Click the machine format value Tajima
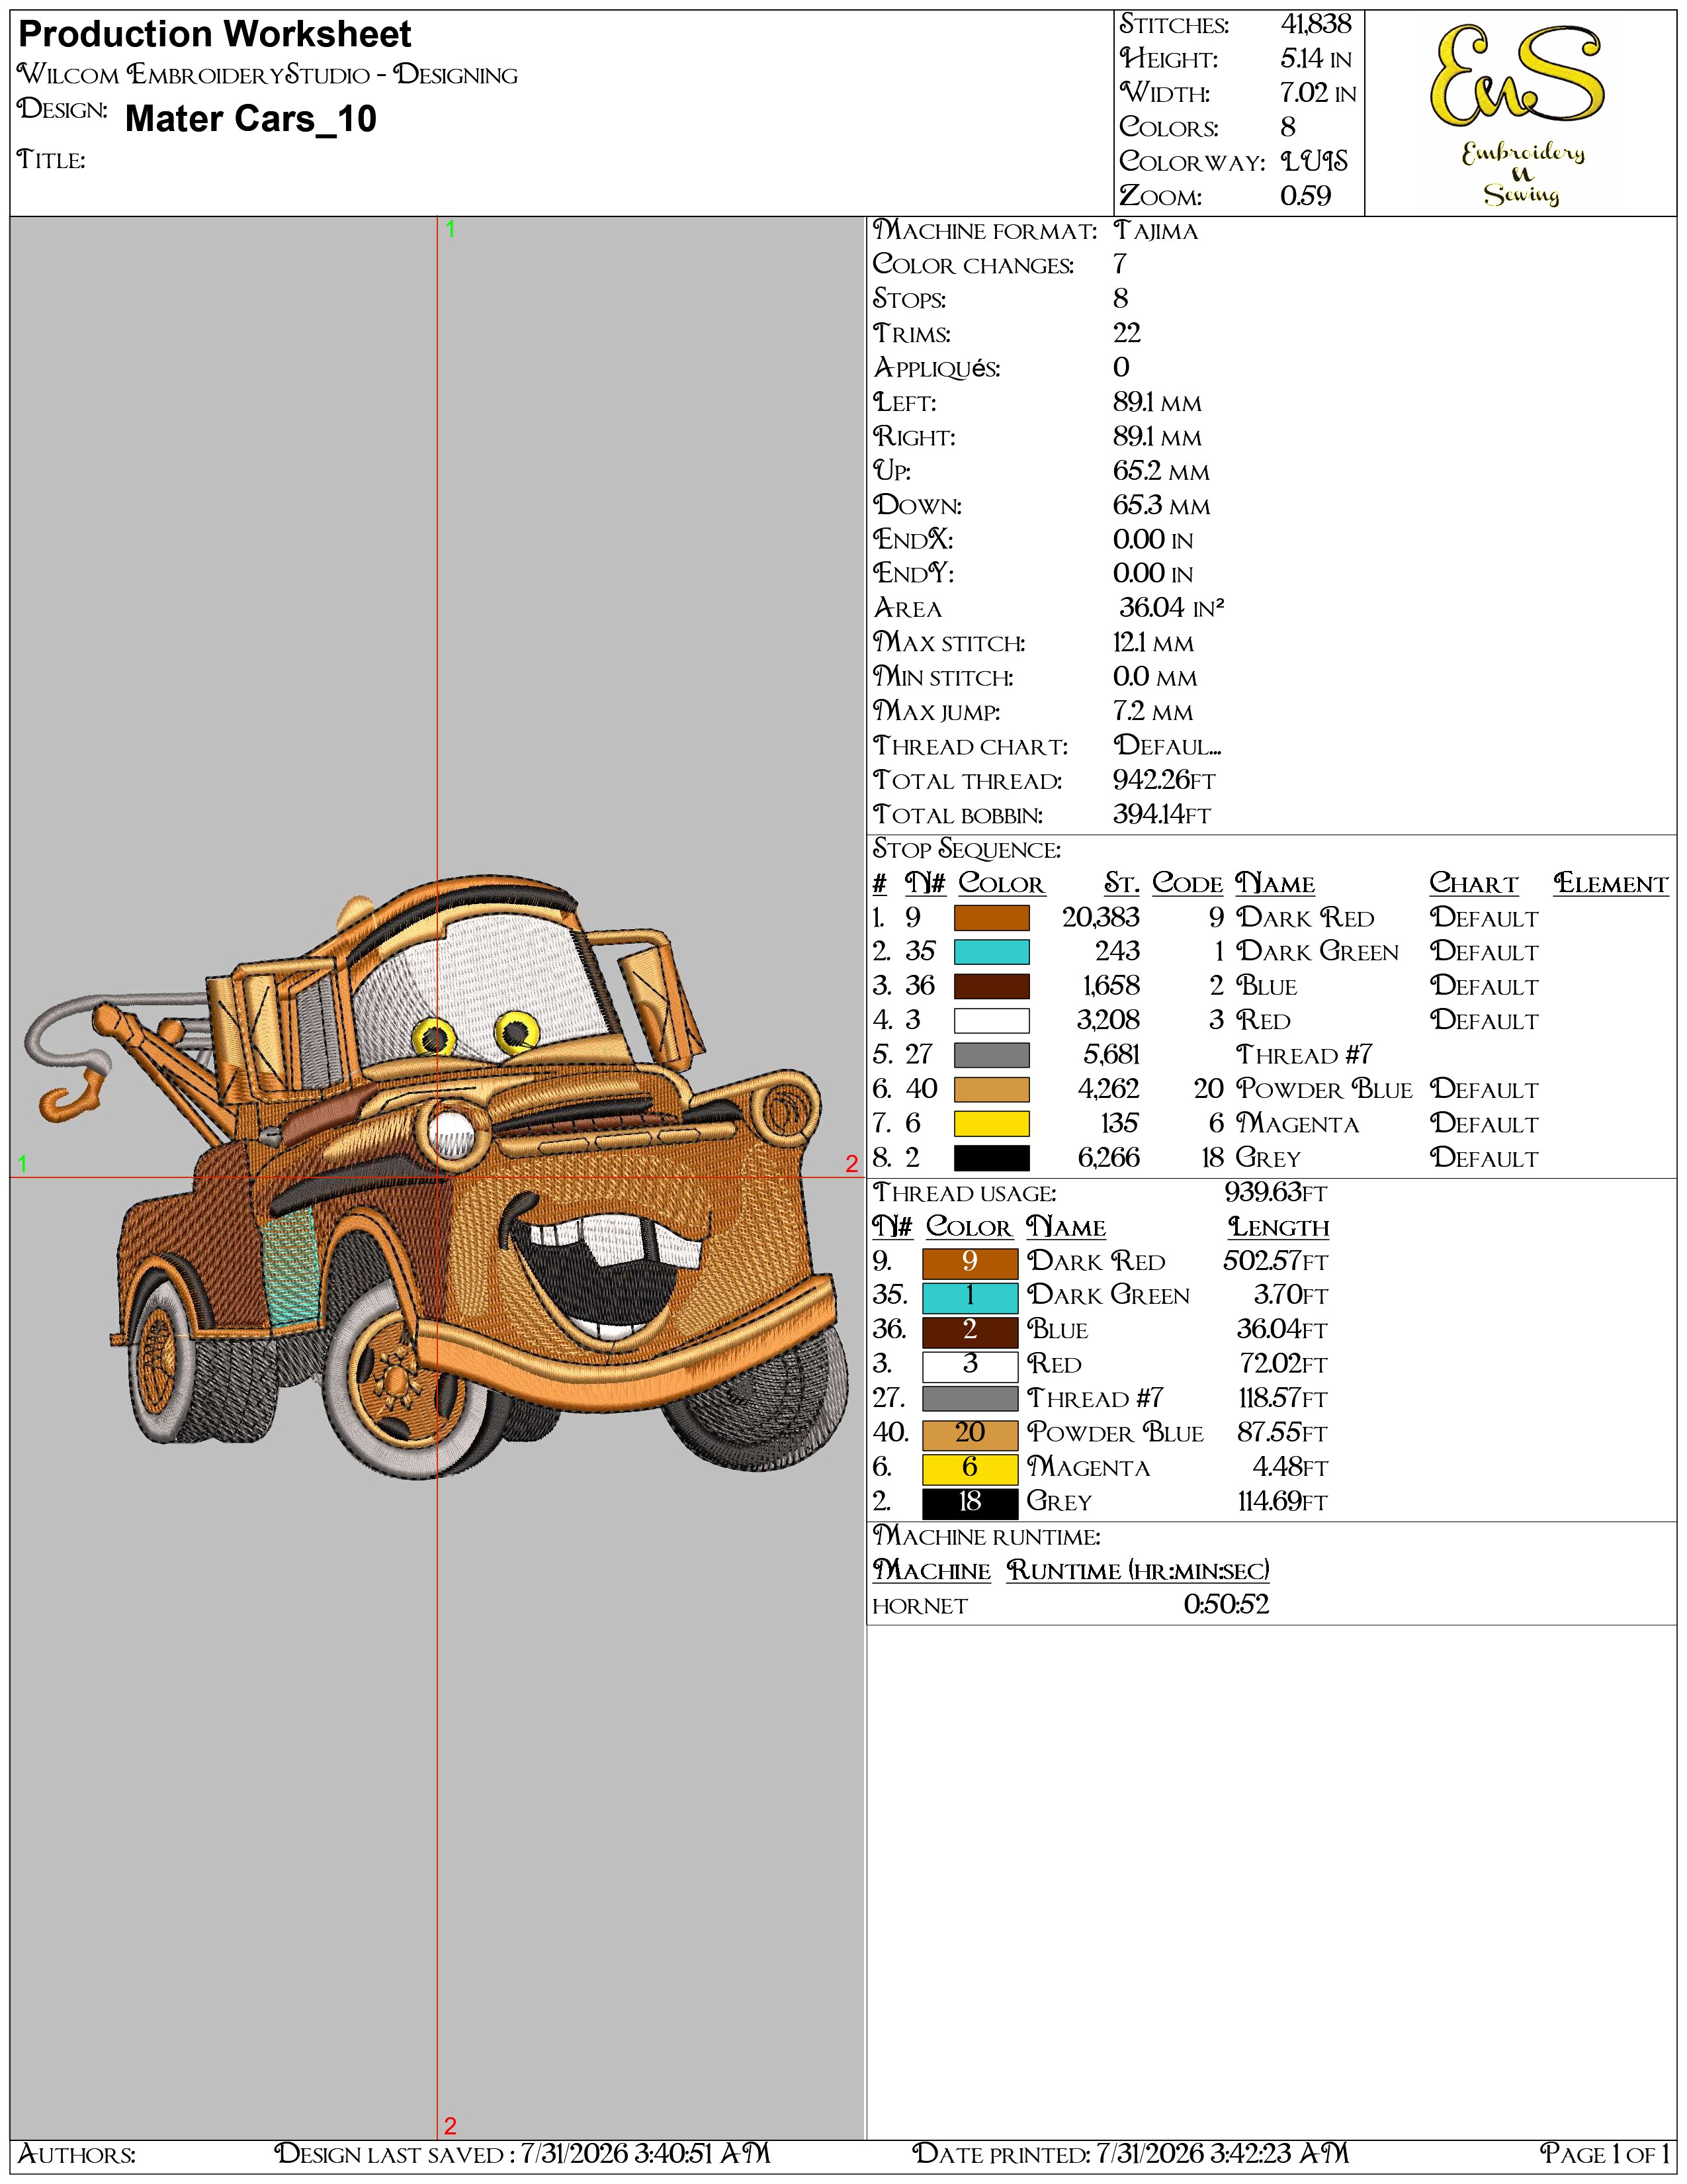Image resolution: width=1687 pixels, height=2184 pixels. coord(1155,231)
